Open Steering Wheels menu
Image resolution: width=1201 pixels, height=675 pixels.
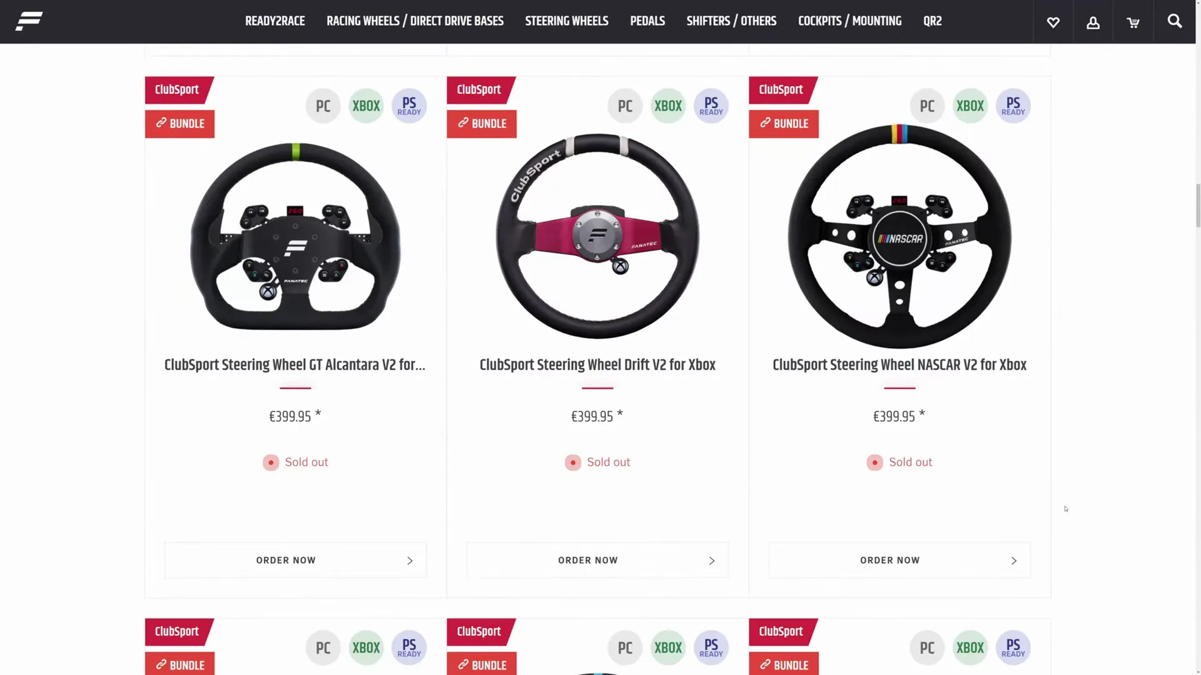coord(567,21)
